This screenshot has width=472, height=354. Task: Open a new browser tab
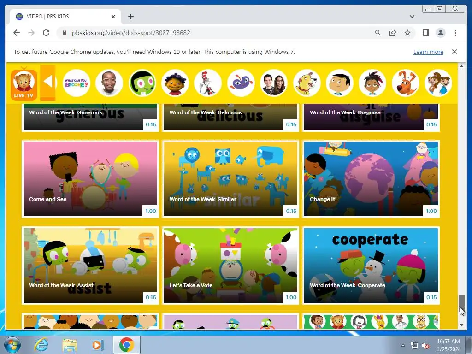[130, 17]
